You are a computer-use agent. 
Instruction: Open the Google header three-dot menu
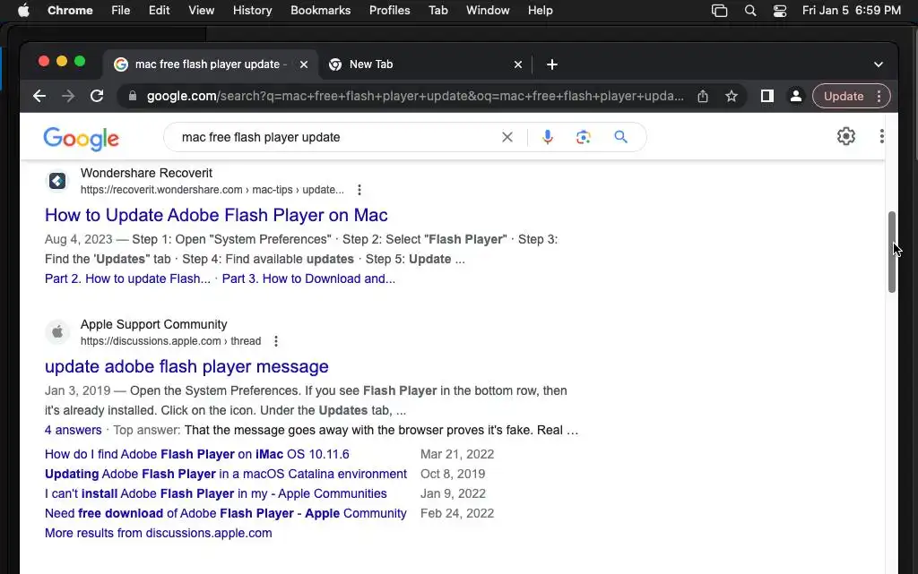point(882,136)
